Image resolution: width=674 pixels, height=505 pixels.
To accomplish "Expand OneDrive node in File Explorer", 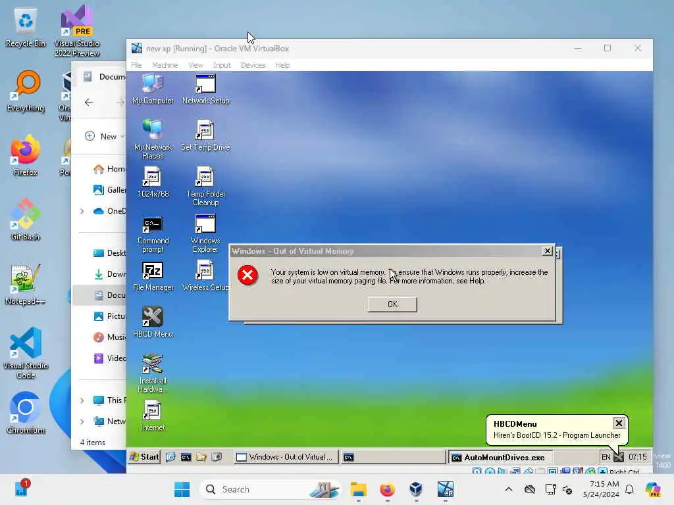I will tap(82, 211).
